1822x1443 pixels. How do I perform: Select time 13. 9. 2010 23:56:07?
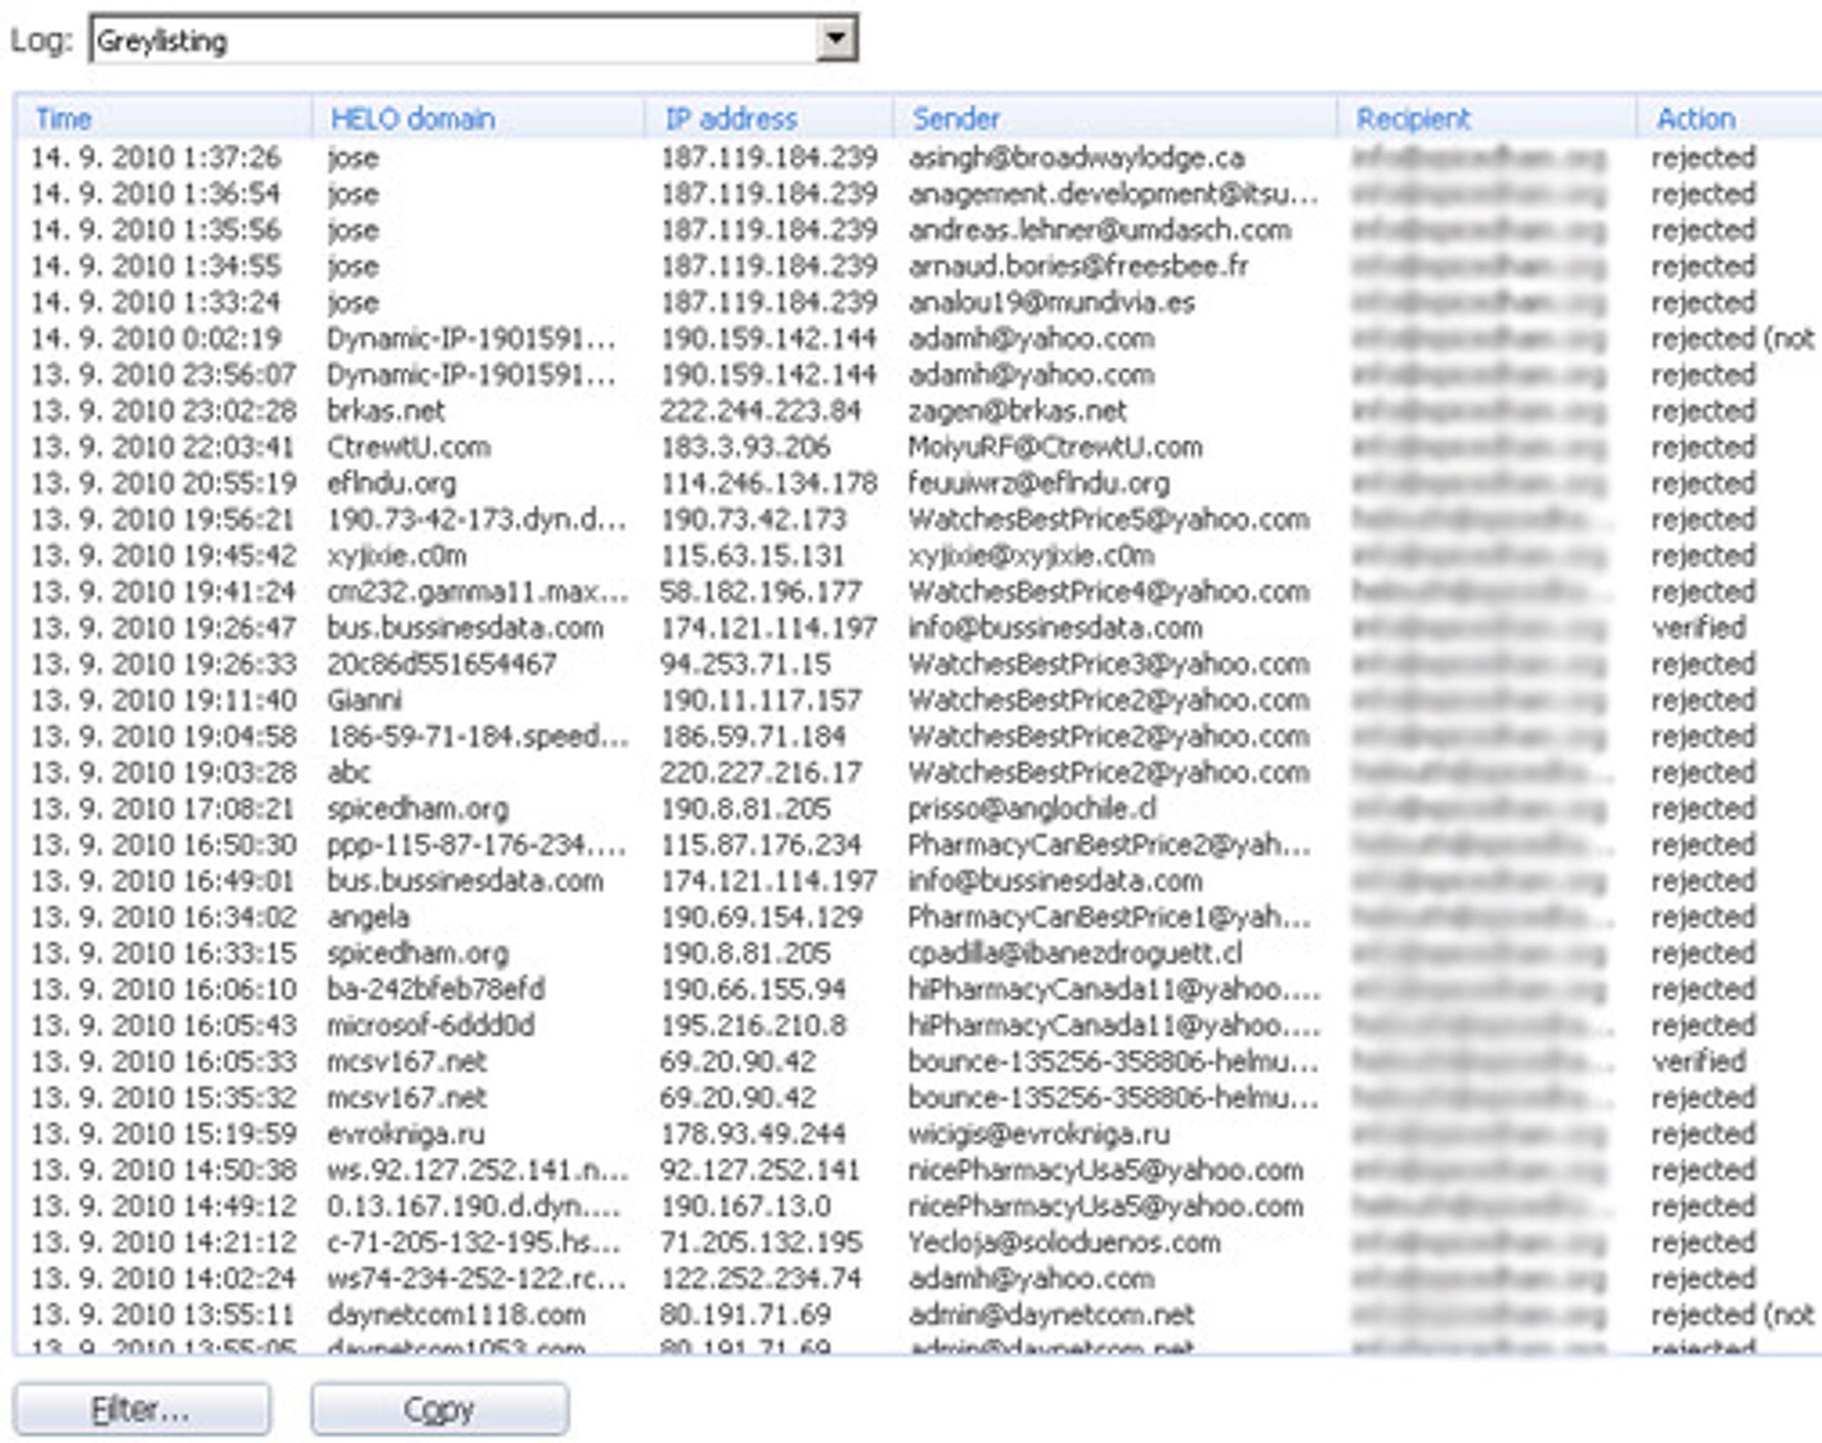(164, 374)
